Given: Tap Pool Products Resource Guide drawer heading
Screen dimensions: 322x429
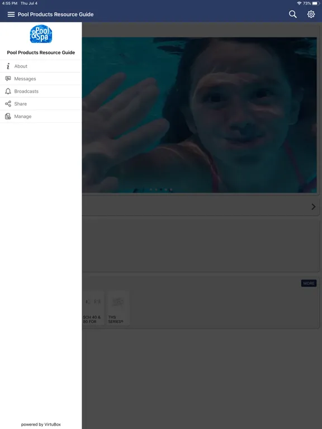Looking at the screenshot, I should (41, 53).
